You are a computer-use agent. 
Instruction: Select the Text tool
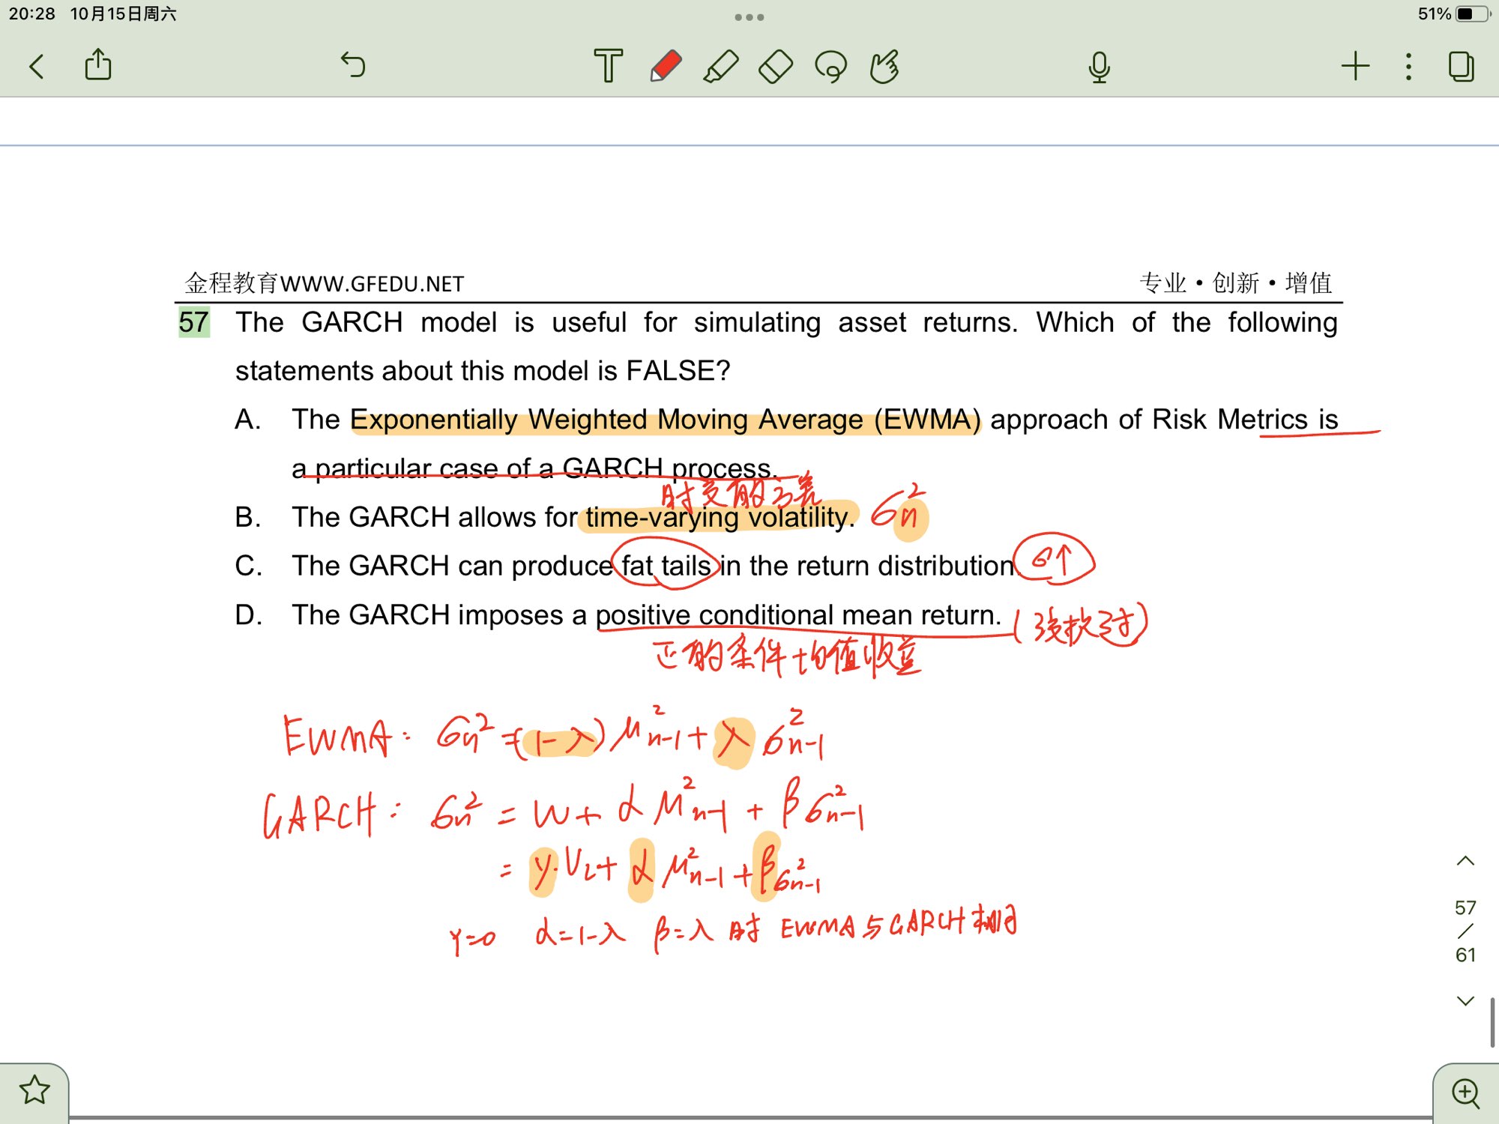(608, 66)
